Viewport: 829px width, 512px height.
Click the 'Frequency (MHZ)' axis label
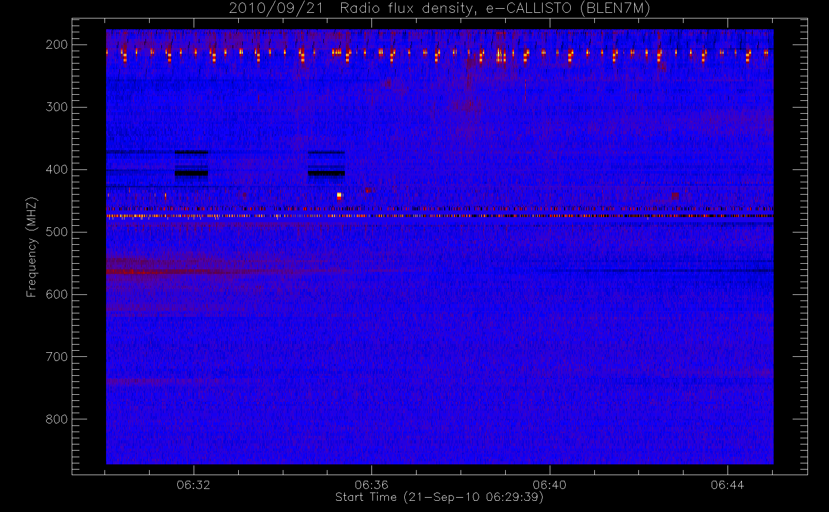coord(32,247)
